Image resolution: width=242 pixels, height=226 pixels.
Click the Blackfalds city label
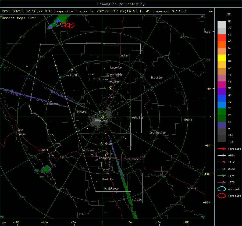pyautogui.click(x=114, y=74)
